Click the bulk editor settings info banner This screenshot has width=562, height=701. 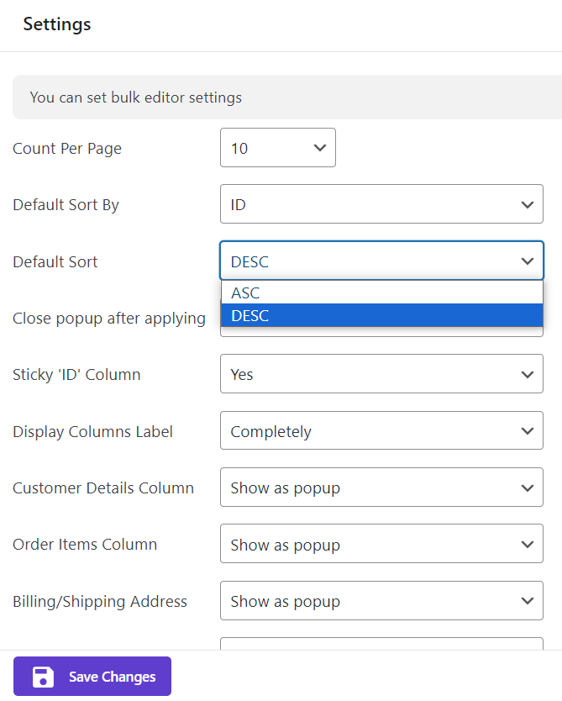286,98
